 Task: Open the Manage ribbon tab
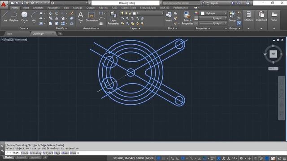(x=78, y=8)
